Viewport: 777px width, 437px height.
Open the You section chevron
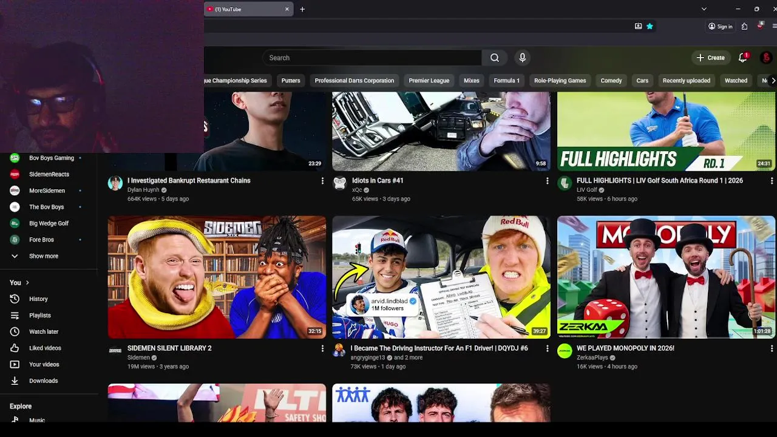pyautogui.click(x=27, y=283)
